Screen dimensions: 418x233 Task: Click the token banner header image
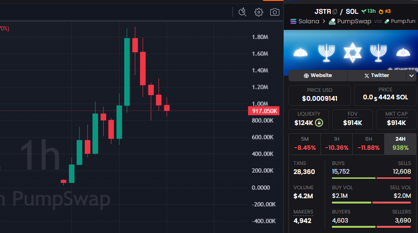point(351,50)
